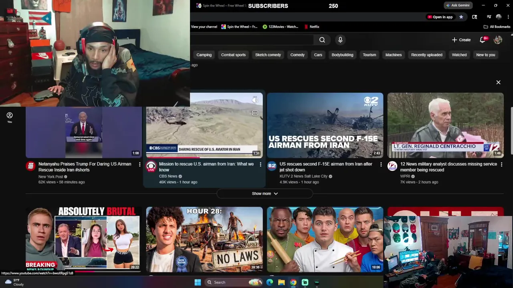Click Open in app button
This screenshot has height=288, width=513.
coord(440,17)
